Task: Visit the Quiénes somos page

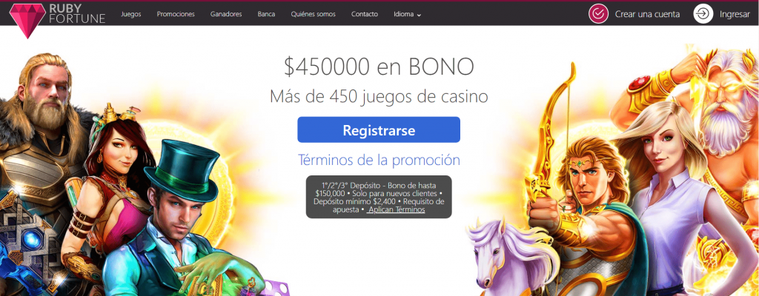Action: pyautogui.click(x=314, y=14)
